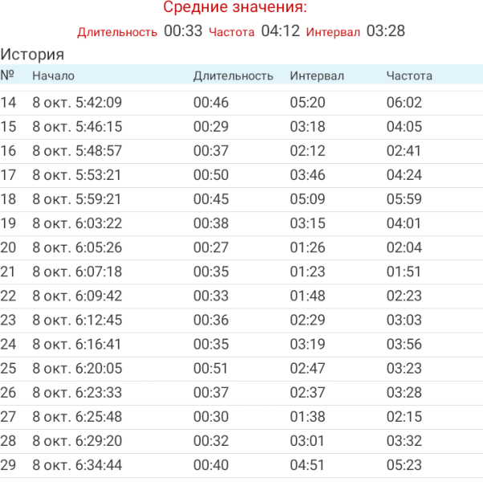Click the 'Средние значения:' heading
Screen dimensions: 483x482
click(235, 7)
